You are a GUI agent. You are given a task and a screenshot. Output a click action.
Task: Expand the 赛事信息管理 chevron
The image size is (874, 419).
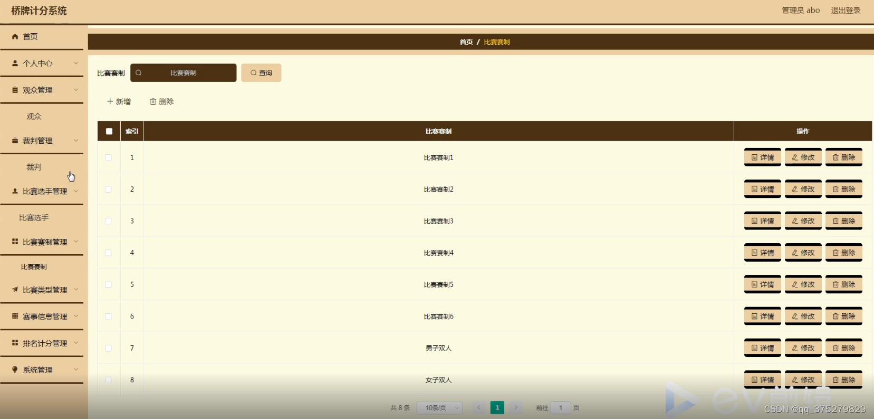click(76, 316)
